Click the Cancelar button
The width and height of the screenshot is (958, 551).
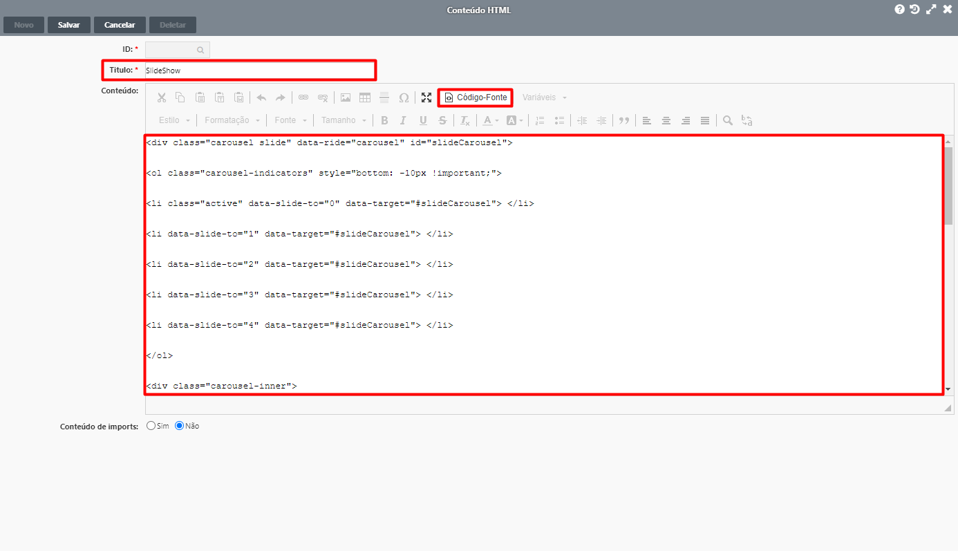point(120,25)
